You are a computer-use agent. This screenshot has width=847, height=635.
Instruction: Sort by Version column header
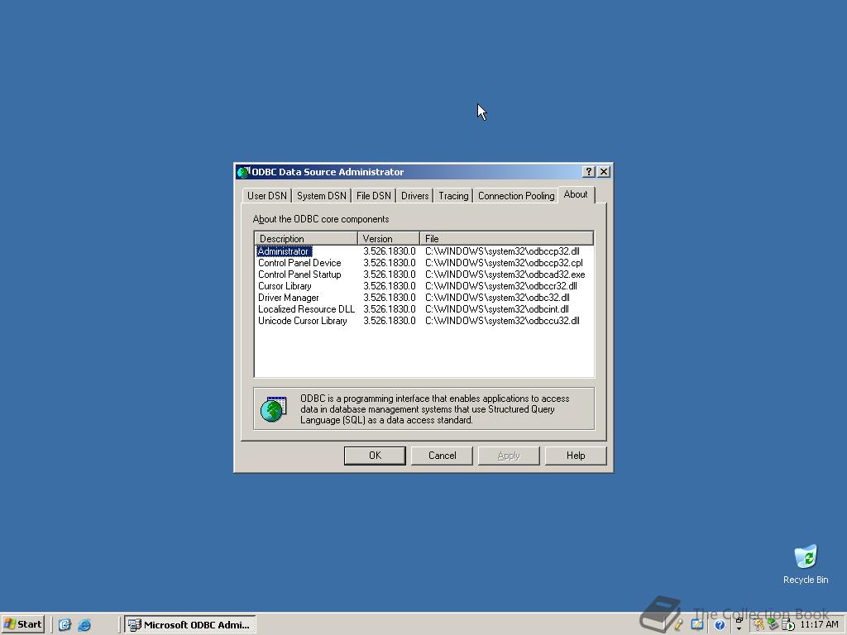pos(389,238)
